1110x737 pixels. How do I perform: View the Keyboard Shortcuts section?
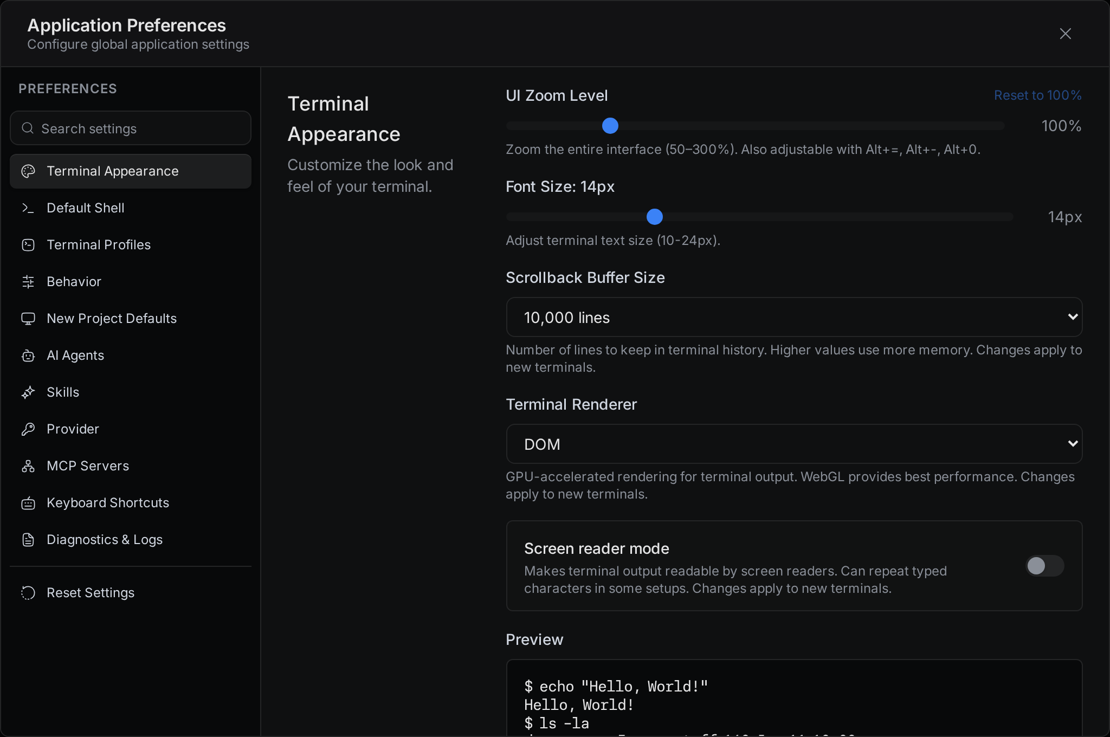click(131, 503)
